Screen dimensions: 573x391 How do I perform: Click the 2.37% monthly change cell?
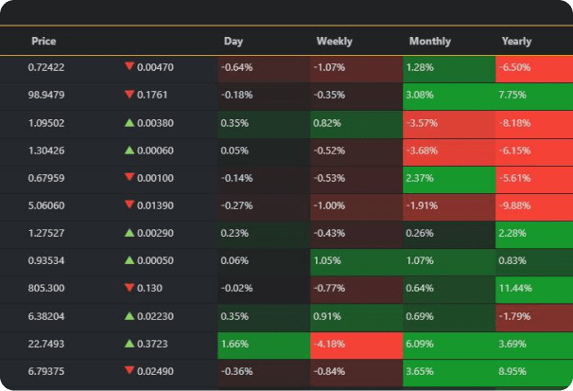[x=449, y=180]
